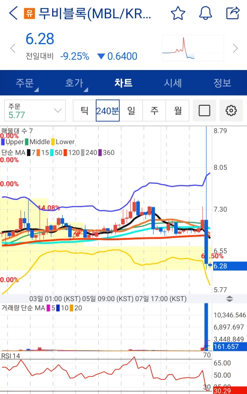Click the 8.79 price axis label
247x394 pixels.
(x=220, y=131)
